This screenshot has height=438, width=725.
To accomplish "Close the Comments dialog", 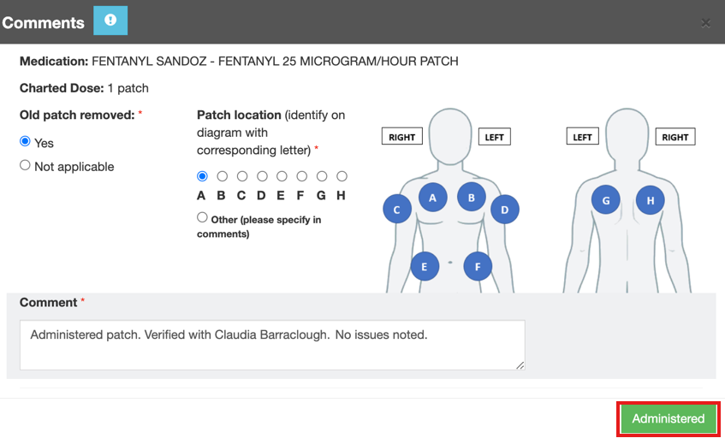I will (x=706, y=23).
